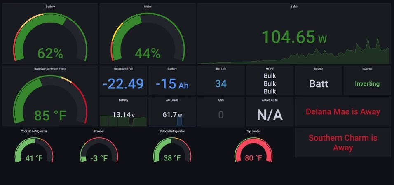Click the Hours until Full panel title

pos(123,69)
